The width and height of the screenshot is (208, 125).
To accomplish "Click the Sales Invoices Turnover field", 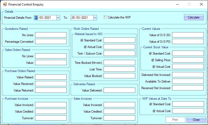I will 119,118.
